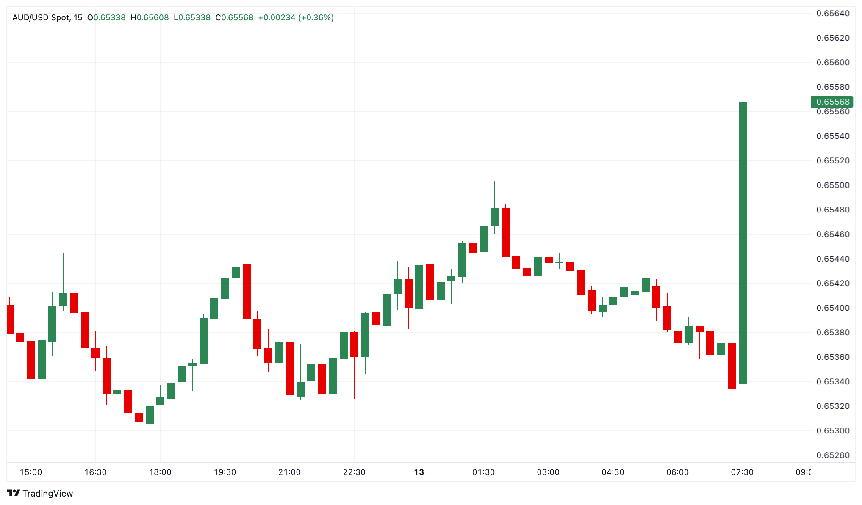Click the tall green candle at 07:30
This screenshot has width=862, height=505.
pos(743,241)
